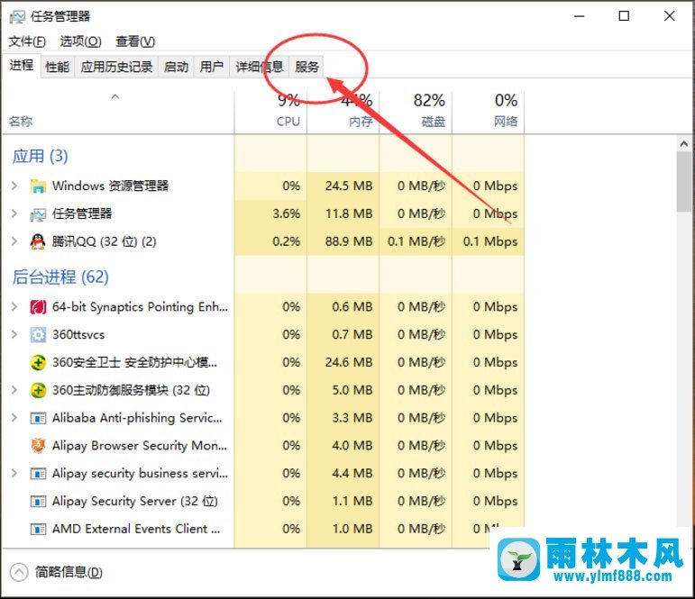This screenshot has width=695, height=599.
Task: Select the Alipay Security Server (32 位) name
Action: [x=134, y=501]
